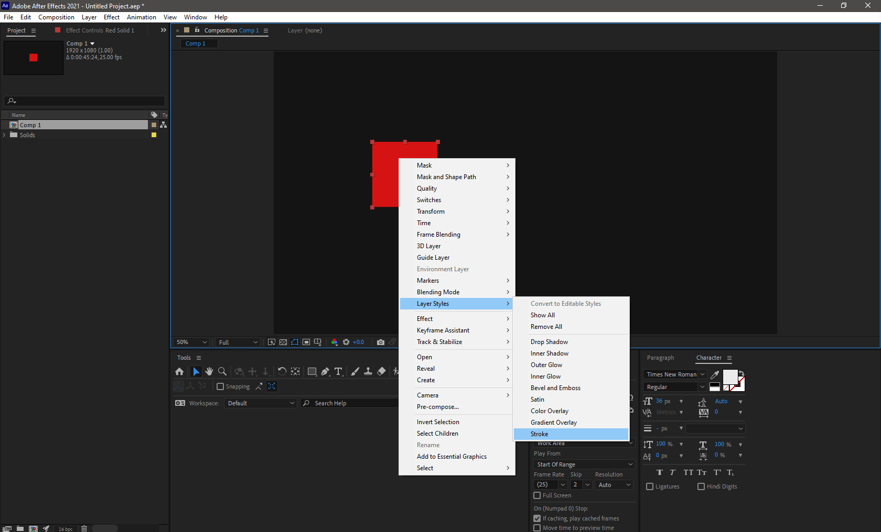The width and height of the screenshot is (881, 532).
Task: Open the Comp 1 thumbnail in Project panel
Action: coord(33,58)
